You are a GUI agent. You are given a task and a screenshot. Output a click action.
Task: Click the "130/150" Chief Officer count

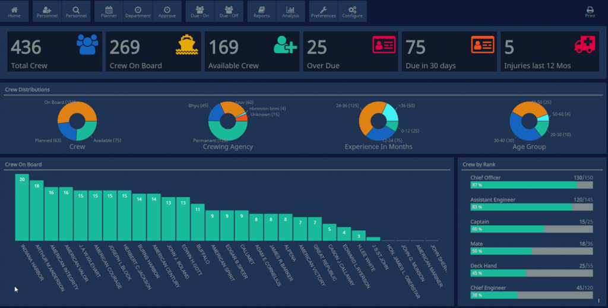click(583, 177)
